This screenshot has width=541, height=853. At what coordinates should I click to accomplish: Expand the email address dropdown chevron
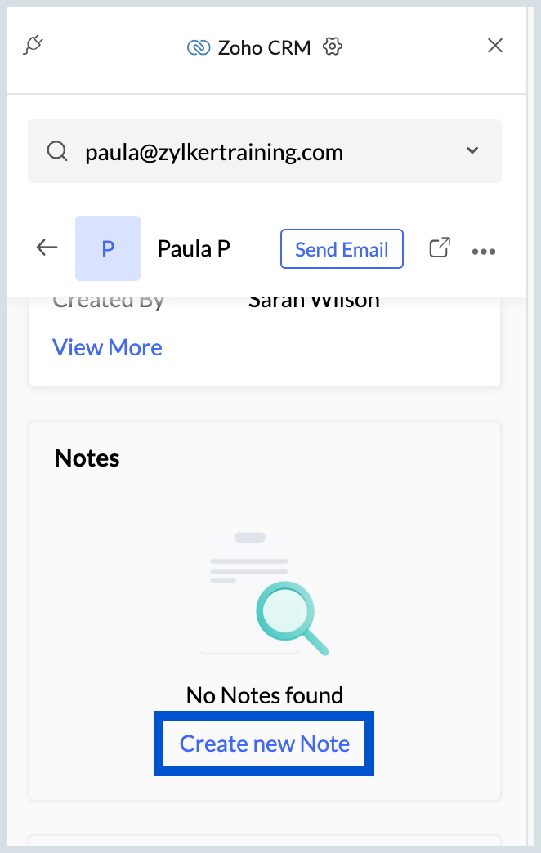pos(472,150)
